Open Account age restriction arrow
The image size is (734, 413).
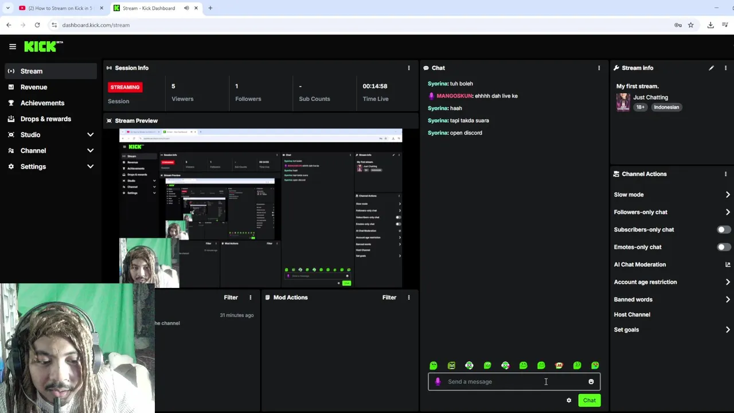pos(728,282)
